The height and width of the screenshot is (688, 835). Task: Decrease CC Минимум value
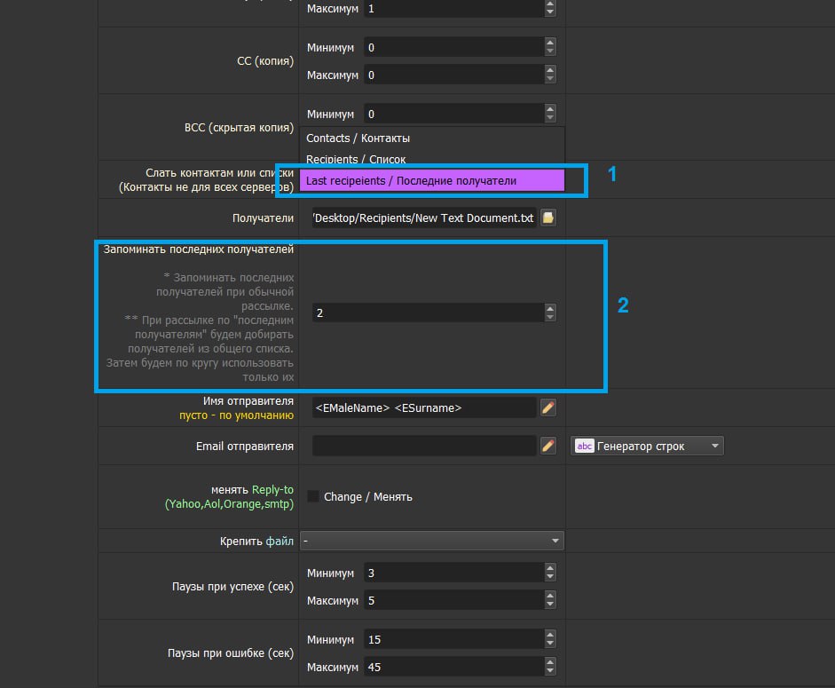550,51
